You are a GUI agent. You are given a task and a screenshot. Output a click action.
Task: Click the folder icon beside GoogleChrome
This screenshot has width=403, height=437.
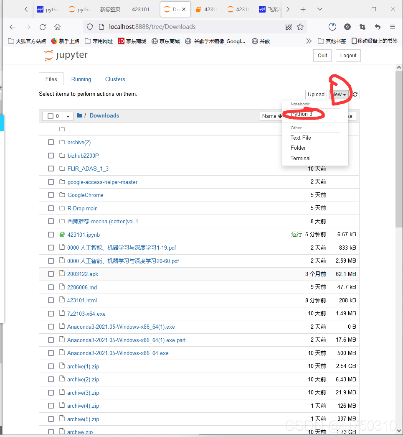pos(62,195)
